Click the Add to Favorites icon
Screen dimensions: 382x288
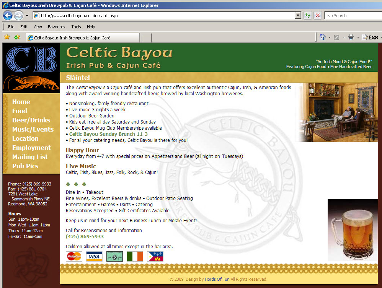pyautogui.click(x=17, y=37)
